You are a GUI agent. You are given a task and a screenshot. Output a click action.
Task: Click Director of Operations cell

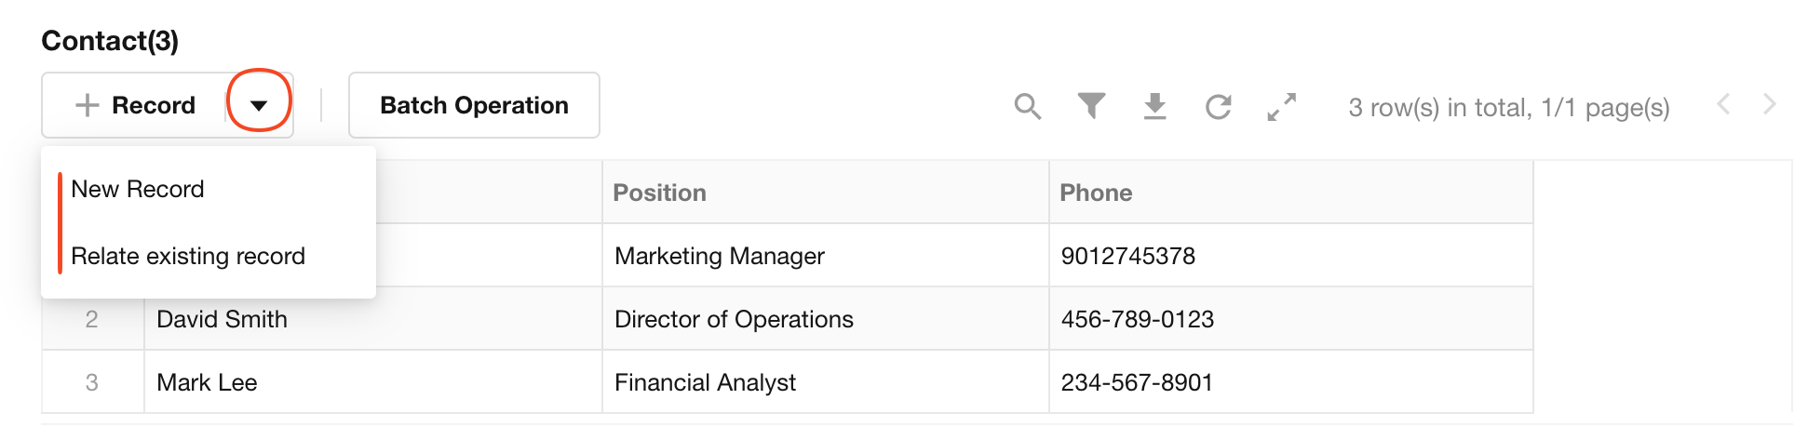click(x=734, y=319)
